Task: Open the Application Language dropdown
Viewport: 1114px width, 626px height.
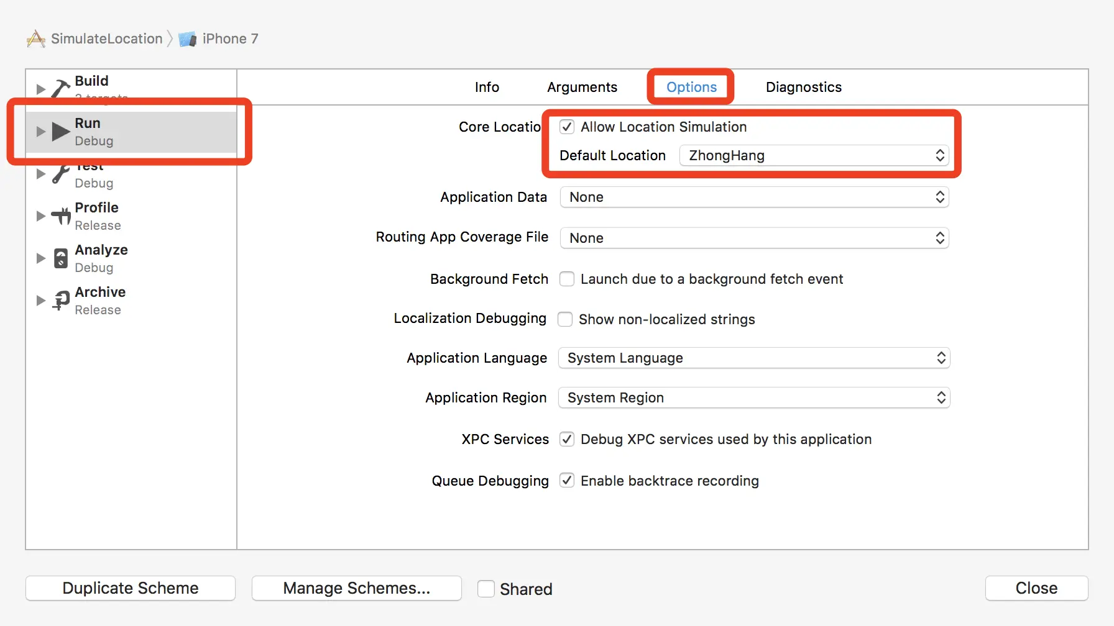Action: (754, 358)
